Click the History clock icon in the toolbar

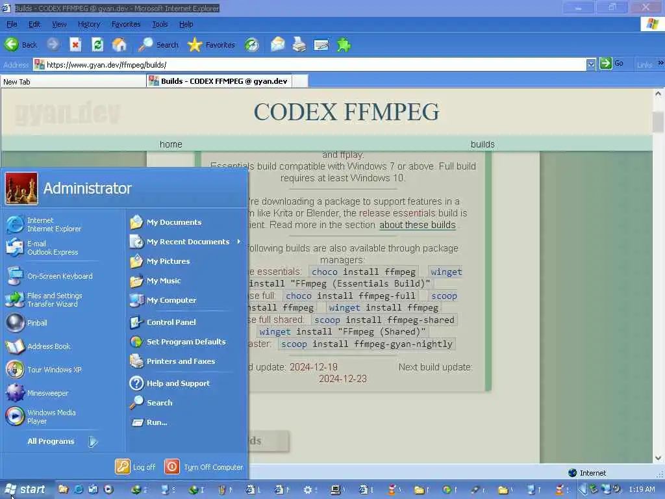point(252,45)
